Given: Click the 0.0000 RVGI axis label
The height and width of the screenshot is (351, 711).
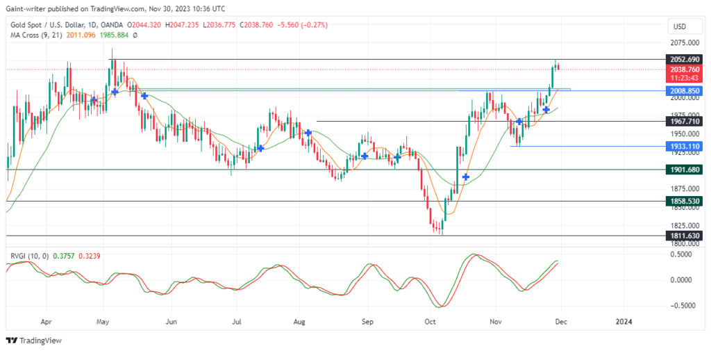Looking at the screenshot, I should click(x=680, y=279).
